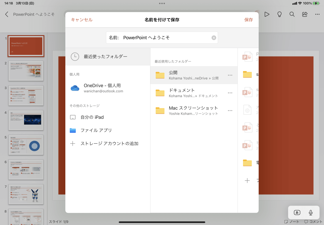Image resolution: width=324 pixels, height=225 pixels.
Task: Start slideshow with the play icon
Action: pyautogui.click(x=267, y=14)
